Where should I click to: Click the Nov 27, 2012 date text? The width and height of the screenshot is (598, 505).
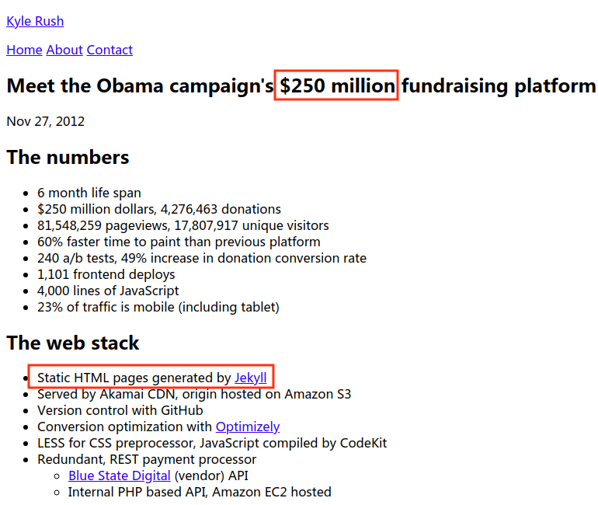coord(45,121)
